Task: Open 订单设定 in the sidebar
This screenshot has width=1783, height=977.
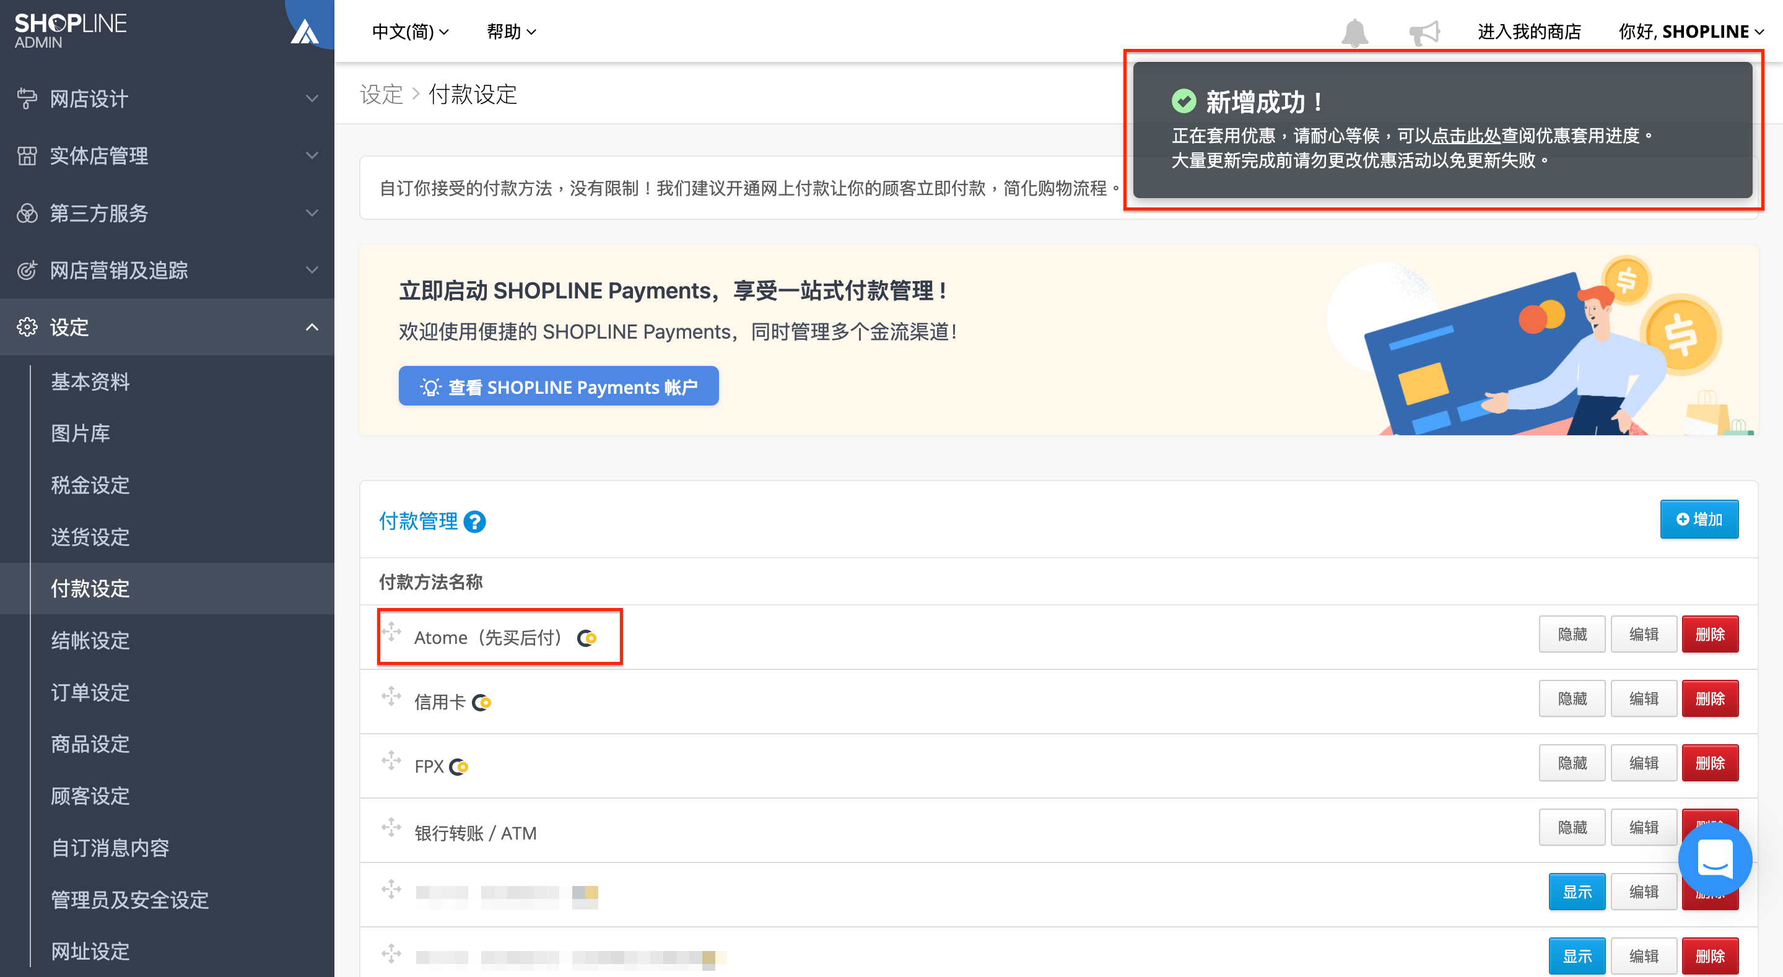Action: coord(90,693)
